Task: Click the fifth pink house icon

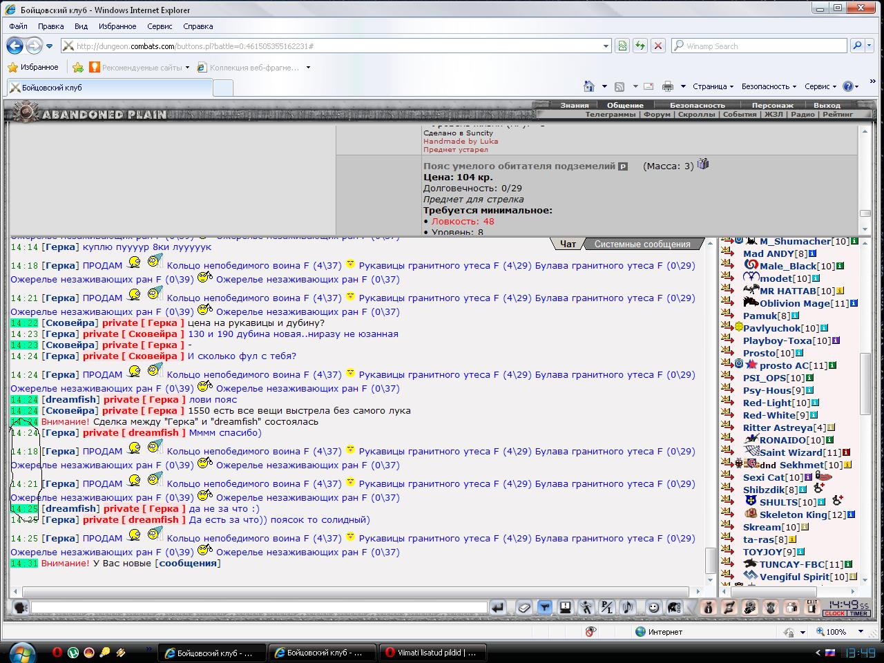Action: click(x=791, y=608)
